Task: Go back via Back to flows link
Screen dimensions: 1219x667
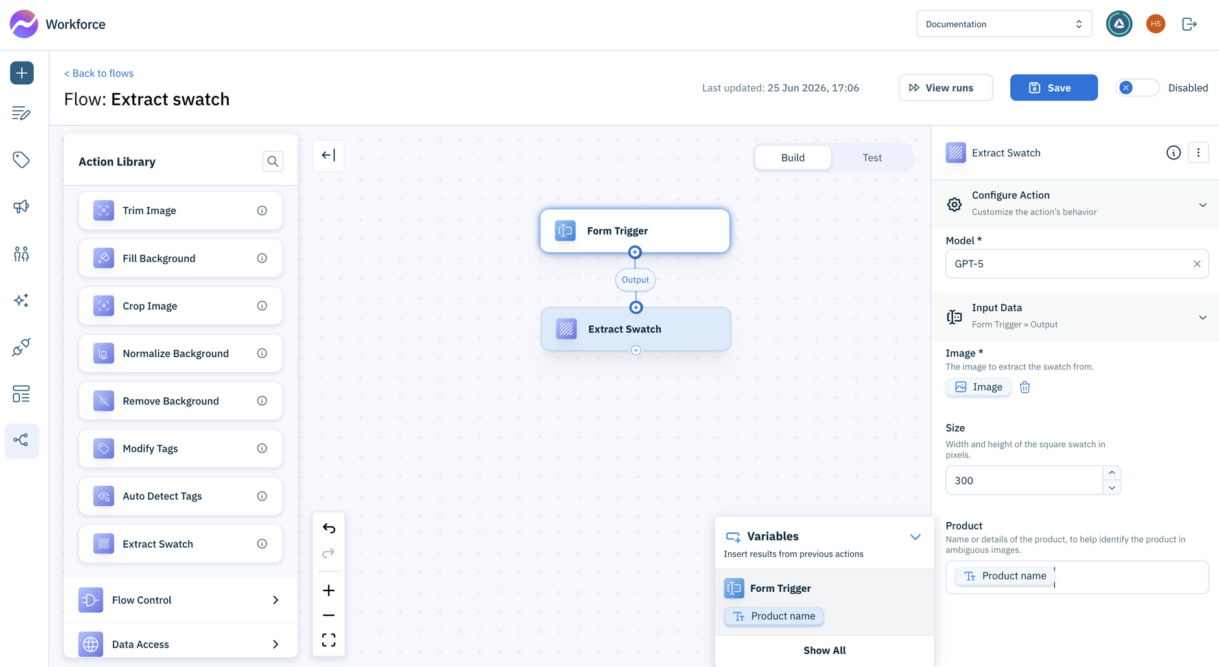Action: 99,73
